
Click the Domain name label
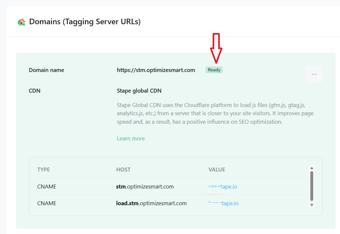pyautogui.click(x=46, y=70)
